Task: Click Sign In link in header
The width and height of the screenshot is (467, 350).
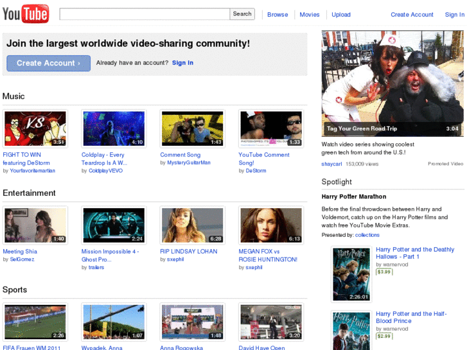Action: [x=455, y=15]
